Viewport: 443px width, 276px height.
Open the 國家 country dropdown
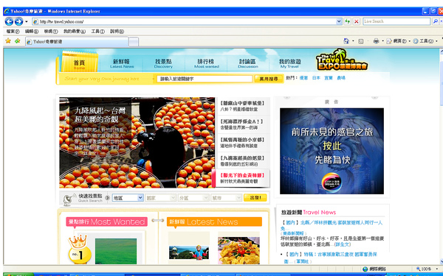coord(160,198)
